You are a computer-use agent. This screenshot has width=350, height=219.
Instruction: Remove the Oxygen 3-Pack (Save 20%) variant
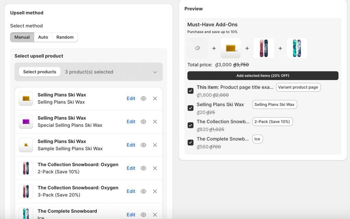coord(155,191)
